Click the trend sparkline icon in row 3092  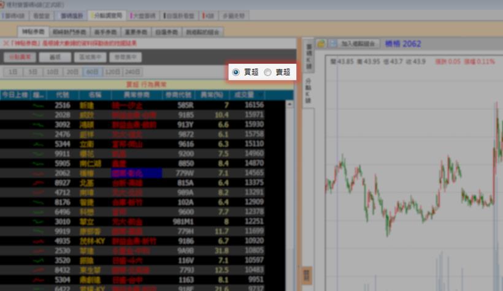[x=39, y=124]
